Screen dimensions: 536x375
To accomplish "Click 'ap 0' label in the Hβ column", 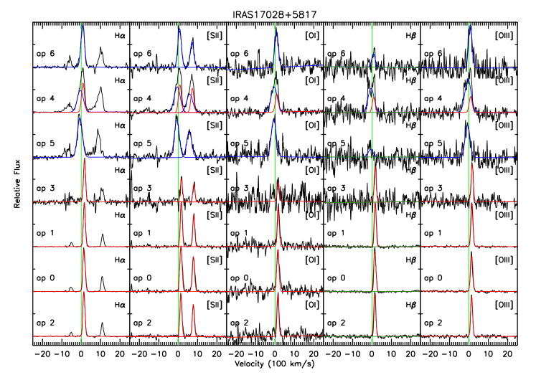I will tap(337, 278).
